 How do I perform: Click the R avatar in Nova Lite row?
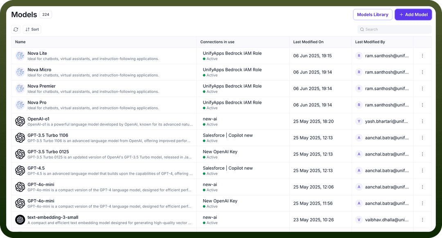359,56
